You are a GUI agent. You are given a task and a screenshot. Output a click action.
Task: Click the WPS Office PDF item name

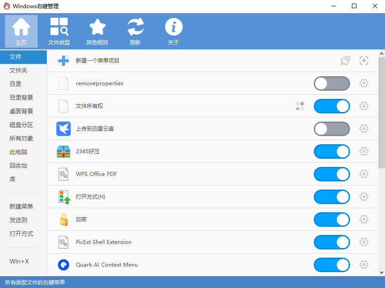point(96,174)
